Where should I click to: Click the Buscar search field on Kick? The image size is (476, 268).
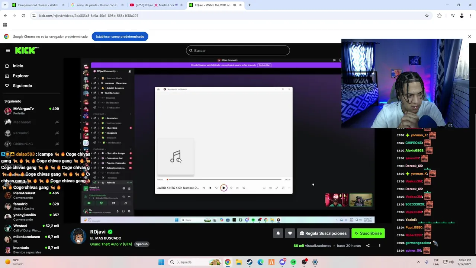click(x=238, y=50)
